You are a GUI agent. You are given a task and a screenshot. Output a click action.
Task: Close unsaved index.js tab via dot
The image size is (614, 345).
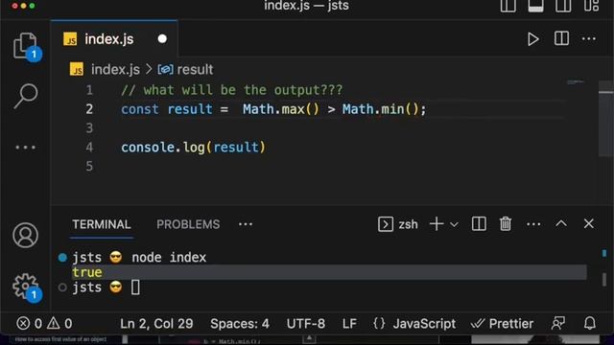point(162,39)
